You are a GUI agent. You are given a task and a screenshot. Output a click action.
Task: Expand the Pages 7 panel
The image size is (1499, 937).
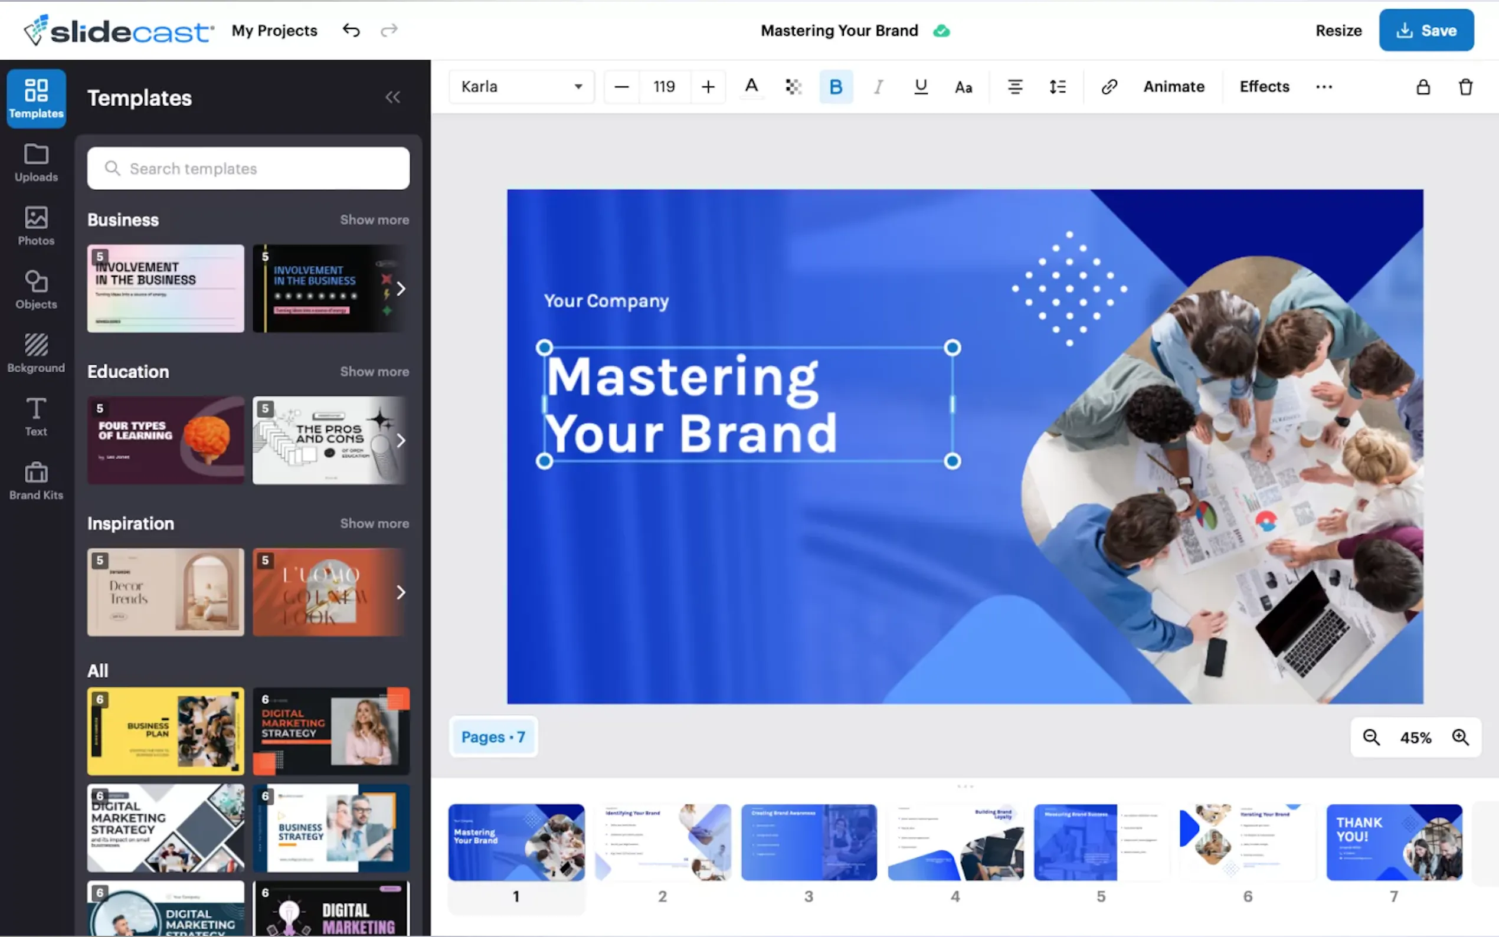[493, 737]
